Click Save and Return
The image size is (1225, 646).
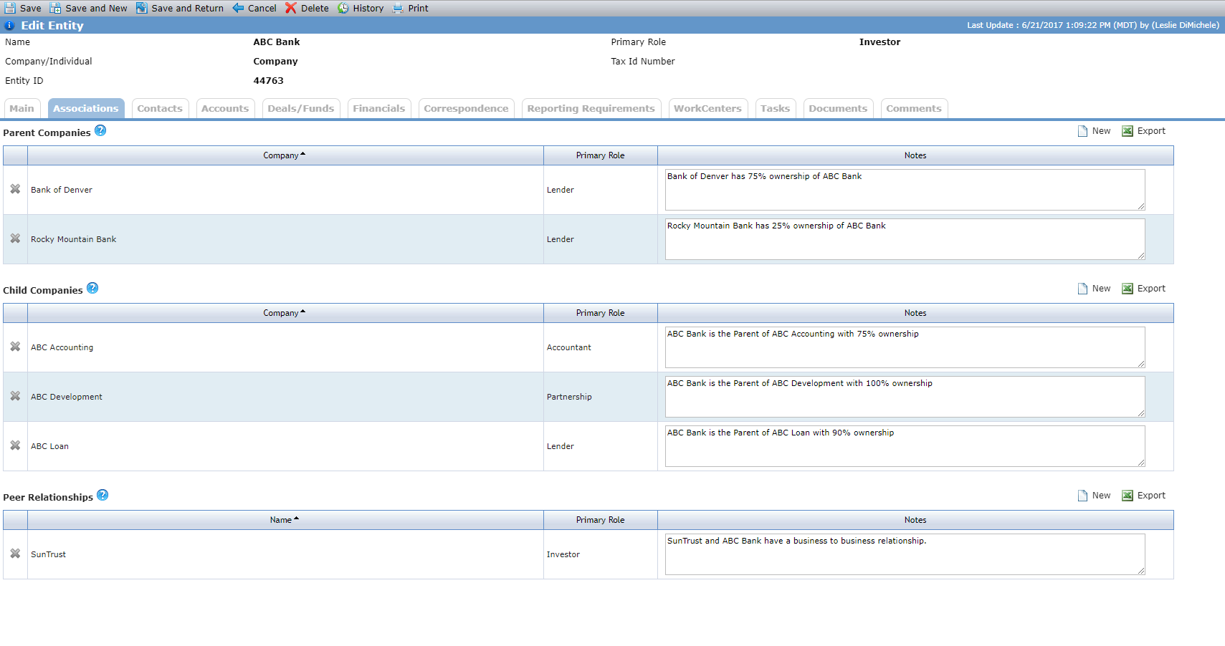(x=180, y=8)
